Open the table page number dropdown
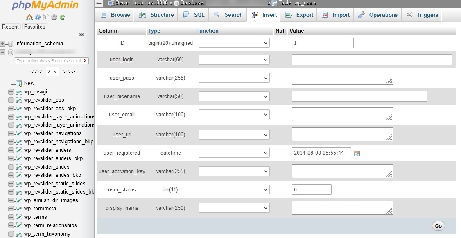The height and width of the screenshot is (238, 461). 53,71
